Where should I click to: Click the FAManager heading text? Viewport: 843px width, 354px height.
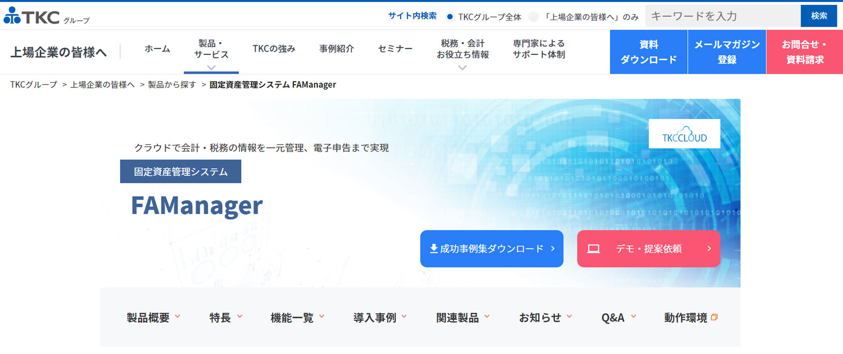[197, 206]
